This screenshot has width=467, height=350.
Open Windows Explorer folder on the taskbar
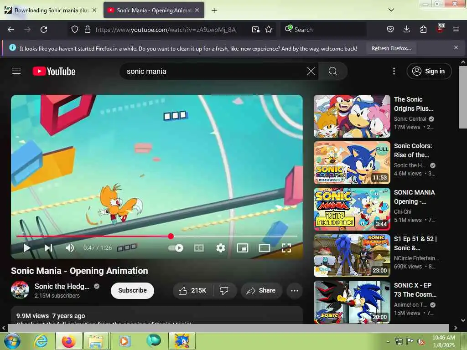[96, 341]
